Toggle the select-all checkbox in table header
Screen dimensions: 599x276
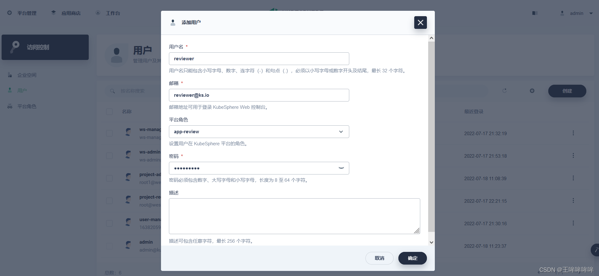tap(109, 112)
